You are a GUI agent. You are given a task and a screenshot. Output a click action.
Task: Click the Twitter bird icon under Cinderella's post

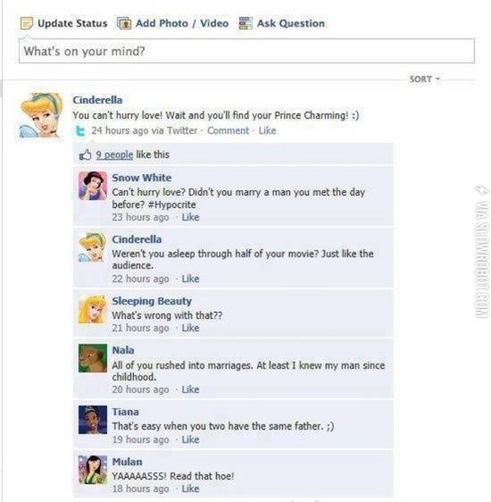coord(80,131)
